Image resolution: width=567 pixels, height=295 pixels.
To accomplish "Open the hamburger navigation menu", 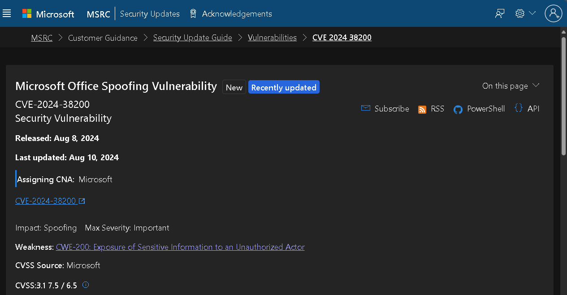I will coord(7,13).
